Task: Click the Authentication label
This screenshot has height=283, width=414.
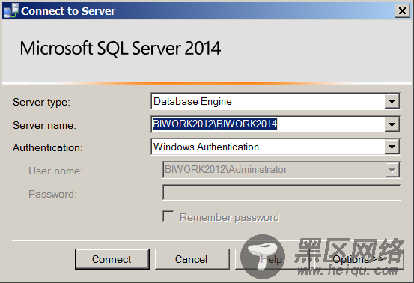Action: [x=48, y=147]
